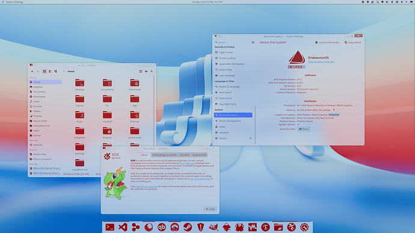This screenshot has width=415, height=233.
Task: Select Login Screen in System Settings sidebar
Action: (233, 52)
